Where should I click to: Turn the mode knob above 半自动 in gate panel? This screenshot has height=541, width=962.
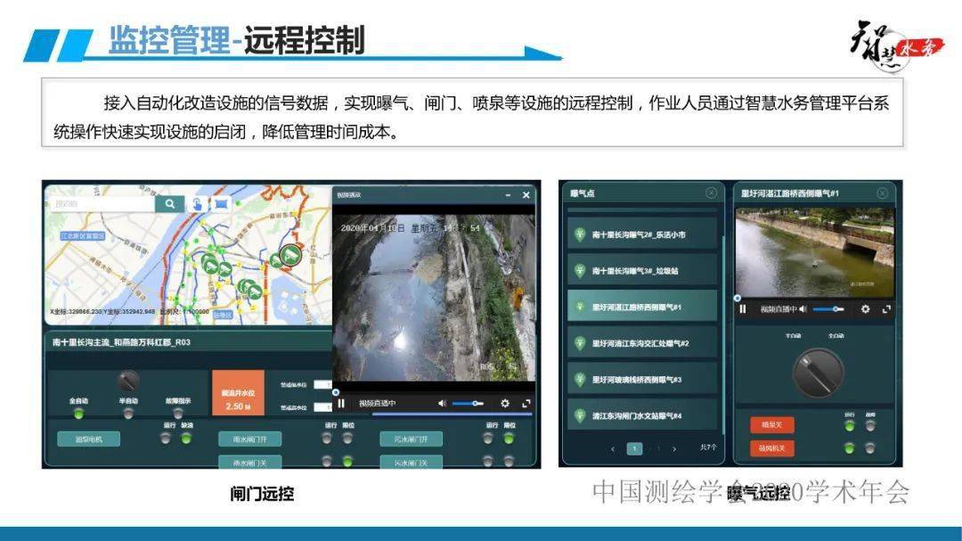(x=127, y=381)
